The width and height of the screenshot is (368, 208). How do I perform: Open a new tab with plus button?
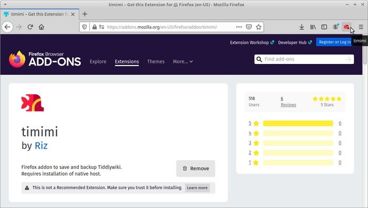[x=85, y=14]
